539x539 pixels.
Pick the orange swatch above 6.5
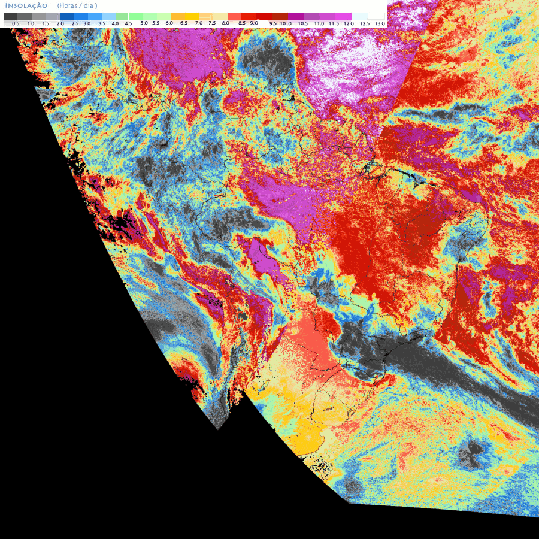[178, 16]
